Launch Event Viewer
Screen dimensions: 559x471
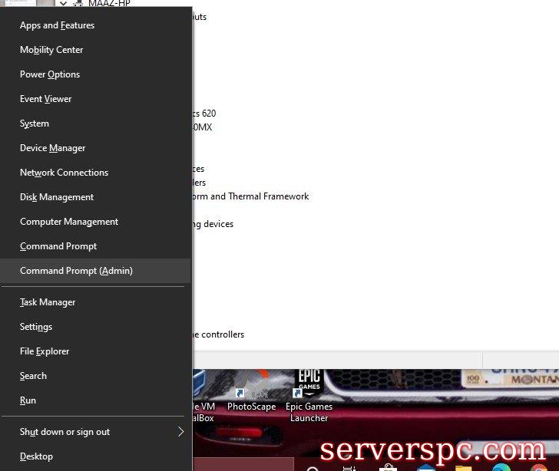tap(46, 99)
